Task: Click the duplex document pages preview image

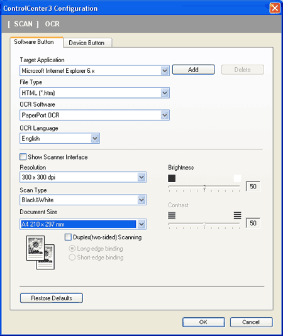Action: [x=40, y=252]
